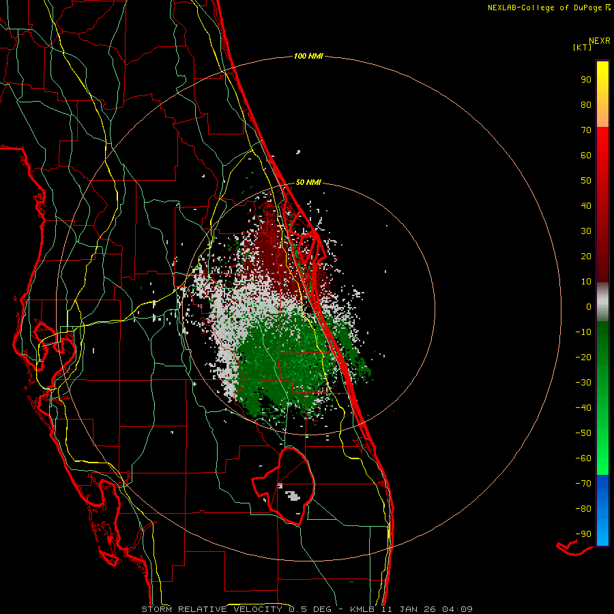Screen dimensions: 614x614
Task: Click the gray echo patch inside Lake Okeechobee outline
Action: click(x=293, y=496)
